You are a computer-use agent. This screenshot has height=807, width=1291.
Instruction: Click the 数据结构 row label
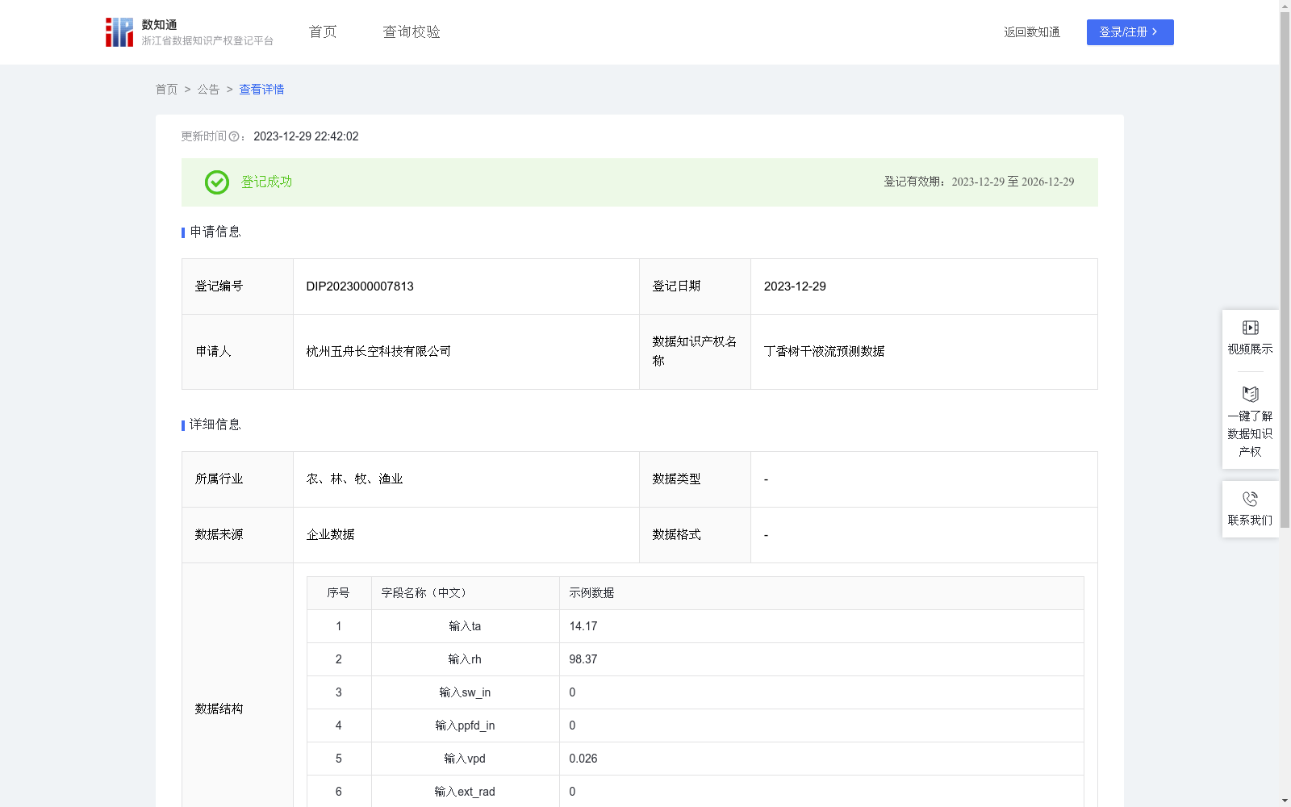[219, 709]
